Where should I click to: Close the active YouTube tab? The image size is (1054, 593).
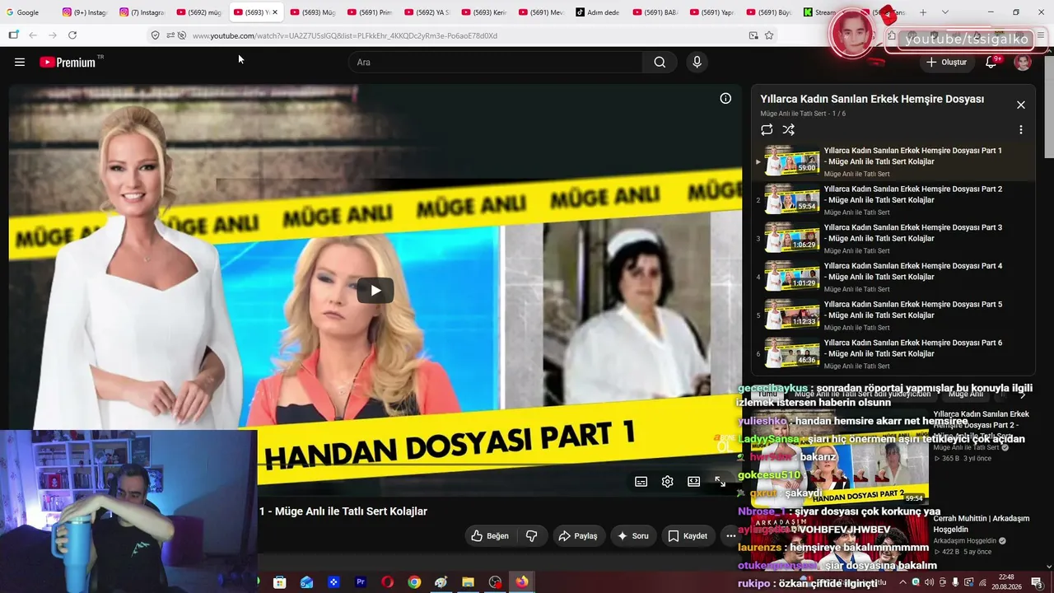click(275, 12)
